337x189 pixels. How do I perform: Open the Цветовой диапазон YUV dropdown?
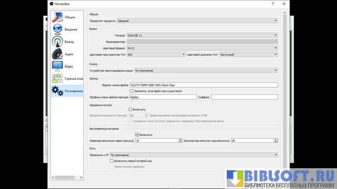248,54
